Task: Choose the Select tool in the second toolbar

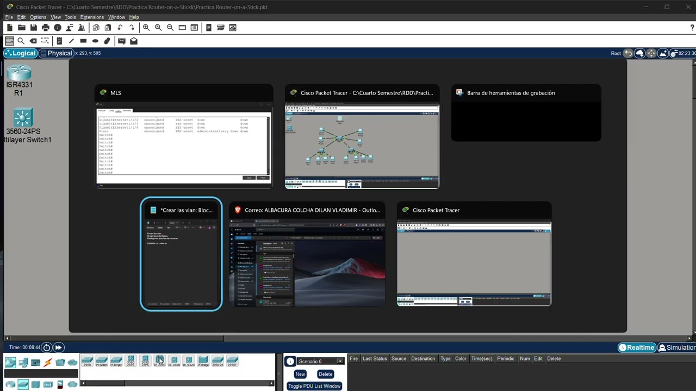Action: pyautogui.click(x=9, y=41)
